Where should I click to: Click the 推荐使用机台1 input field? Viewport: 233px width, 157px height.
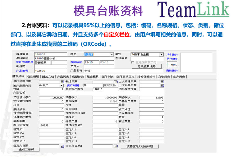[51, 113]
